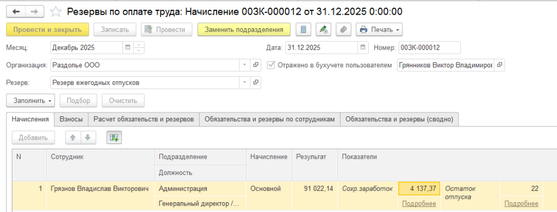Open document movements report icon

(x=303, y=30)
